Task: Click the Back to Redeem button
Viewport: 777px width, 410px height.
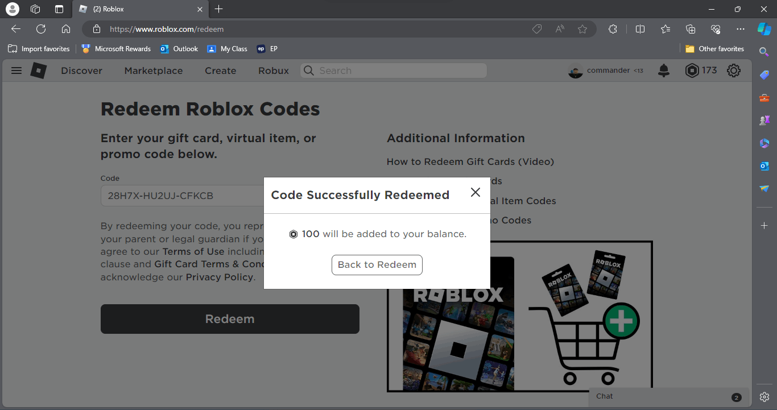Action: [x=377, y=265]
